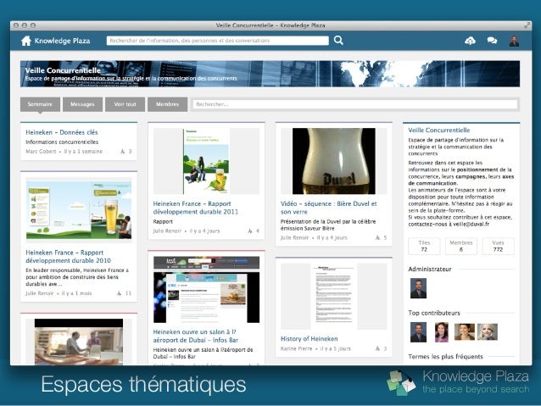Open the bottom-left video thumbnail with two men
541x406 pixels.
(79, 342)
